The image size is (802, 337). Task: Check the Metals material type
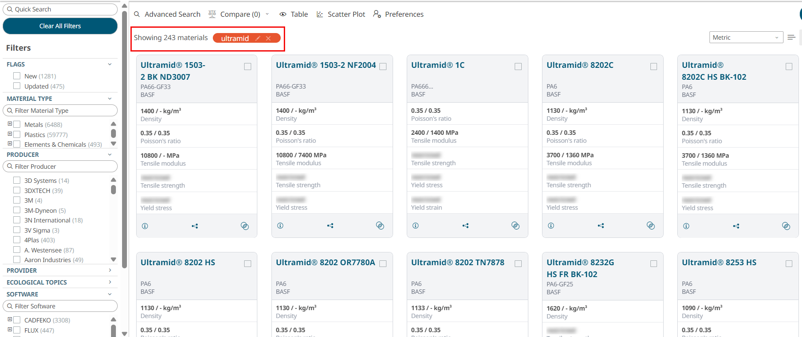17,124
